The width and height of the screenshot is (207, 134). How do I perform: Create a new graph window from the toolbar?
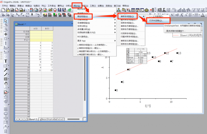pyautogui.click(x=17, y=10)
